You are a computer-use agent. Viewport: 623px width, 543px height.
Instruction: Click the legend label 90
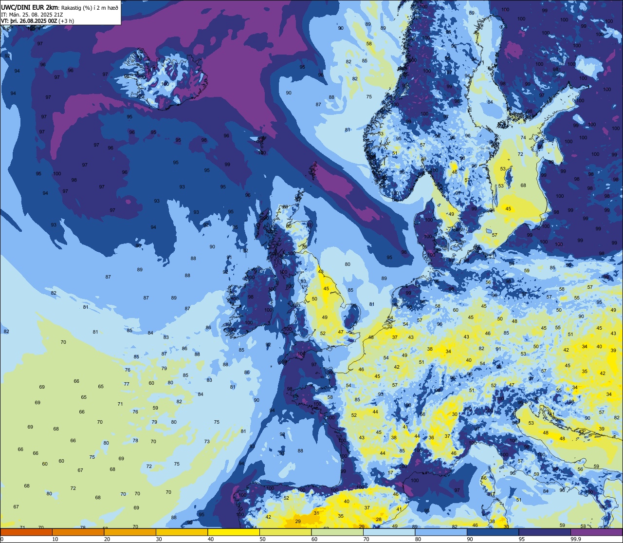(x=470, y=539)
